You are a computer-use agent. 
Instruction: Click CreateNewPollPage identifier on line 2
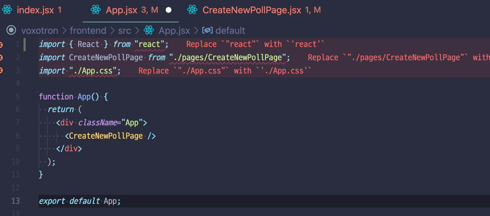[106, 57]
